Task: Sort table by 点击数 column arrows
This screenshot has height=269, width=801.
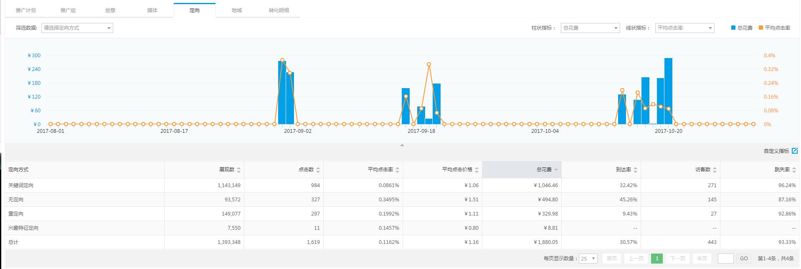Action: pyautogui.click(x=318, y=170)
